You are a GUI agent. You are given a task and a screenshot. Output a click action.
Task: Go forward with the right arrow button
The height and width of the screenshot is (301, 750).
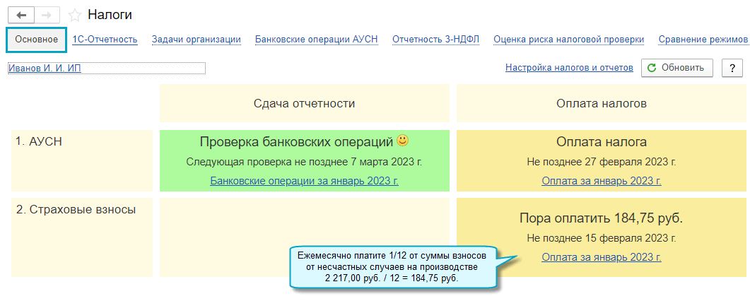[47, 15]
